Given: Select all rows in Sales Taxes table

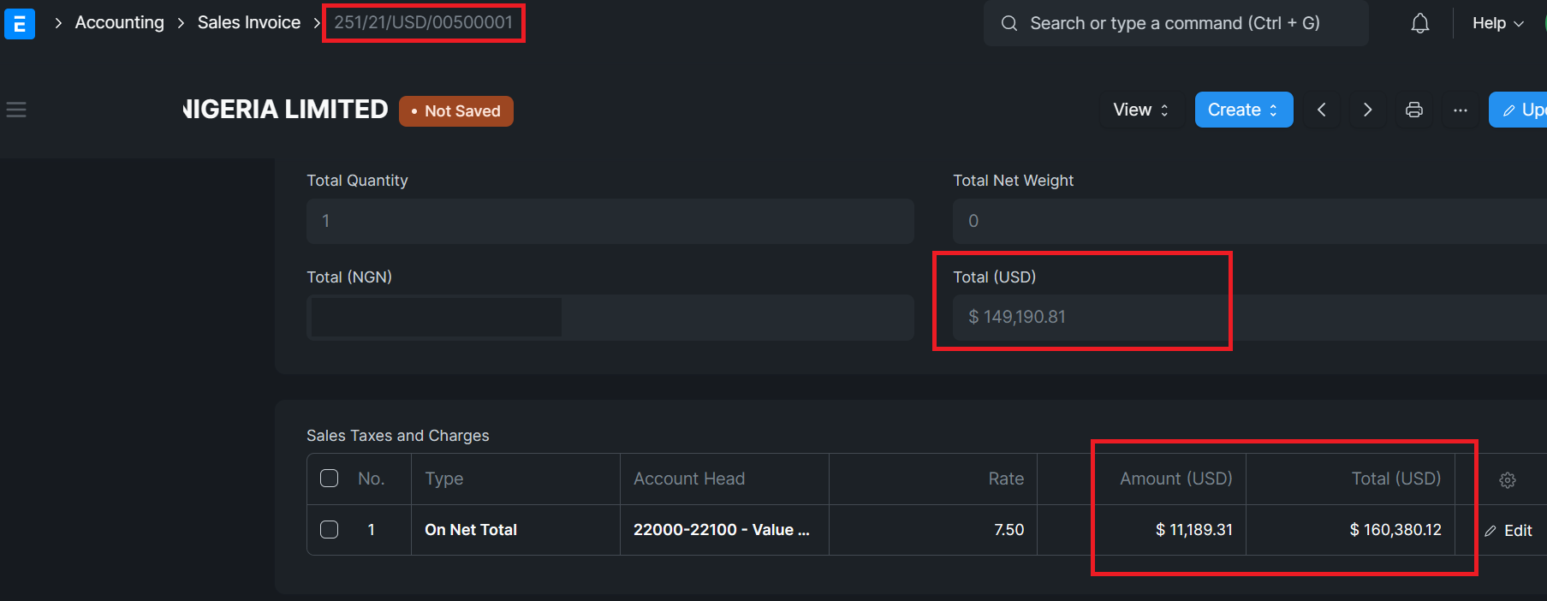Looking at the screenshot, I should click(x=329, y=478).
